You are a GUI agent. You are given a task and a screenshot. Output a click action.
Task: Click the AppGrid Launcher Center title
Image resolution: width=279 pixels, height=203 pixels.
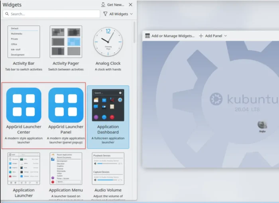(x=24, y=129)
